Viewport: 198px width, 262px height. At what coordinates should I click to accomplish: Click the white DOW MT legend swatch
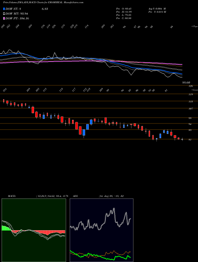pos(4,14)
